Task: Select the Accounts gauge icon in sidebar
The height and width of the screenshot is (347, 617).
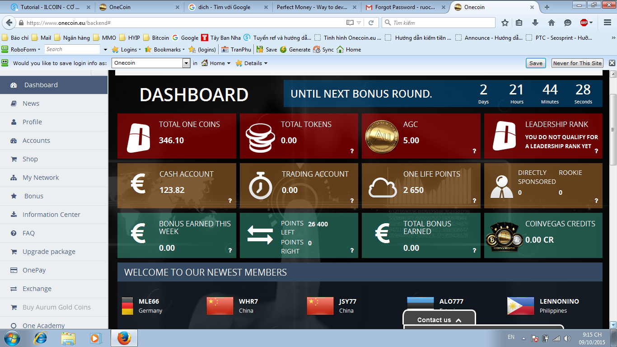Action: [14, 141]
